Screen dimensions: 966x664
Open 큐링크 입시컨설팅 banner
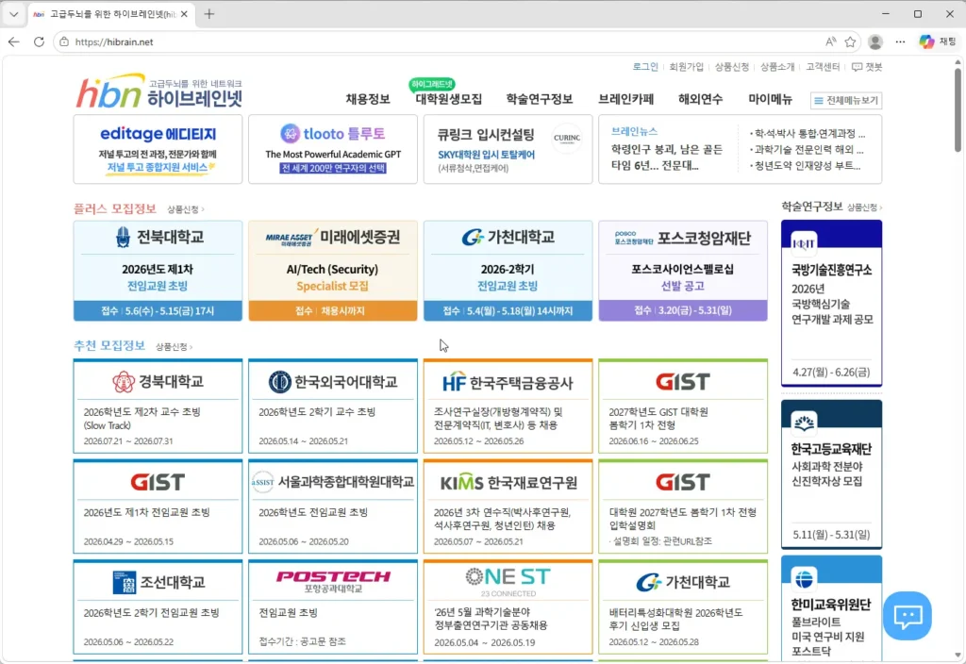point(508,149)
